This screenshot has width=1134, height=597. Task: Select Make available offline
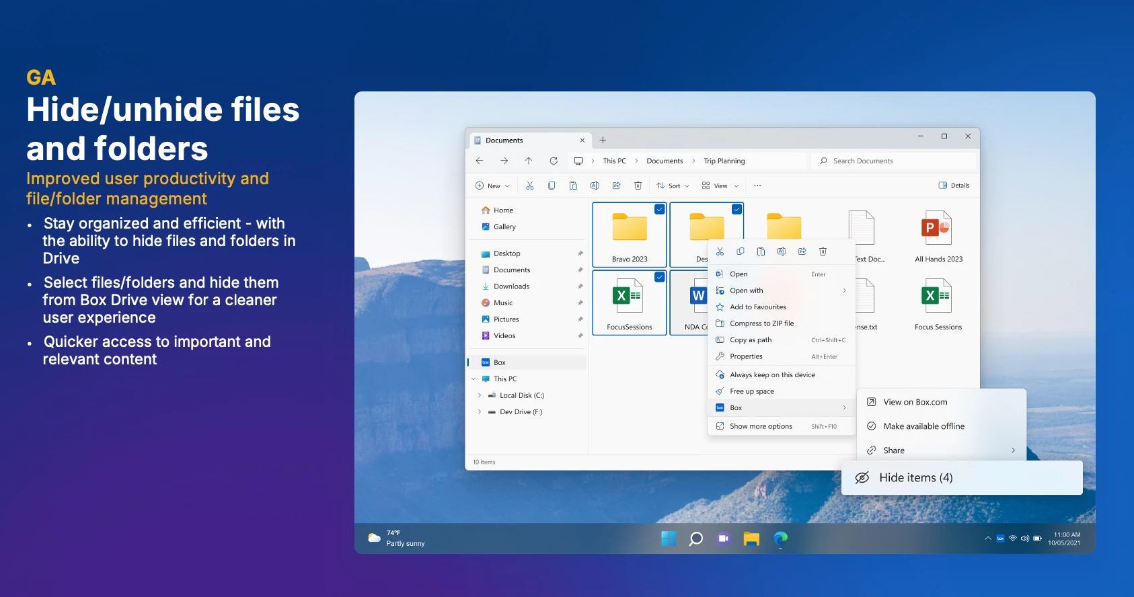tap(942, 426)
